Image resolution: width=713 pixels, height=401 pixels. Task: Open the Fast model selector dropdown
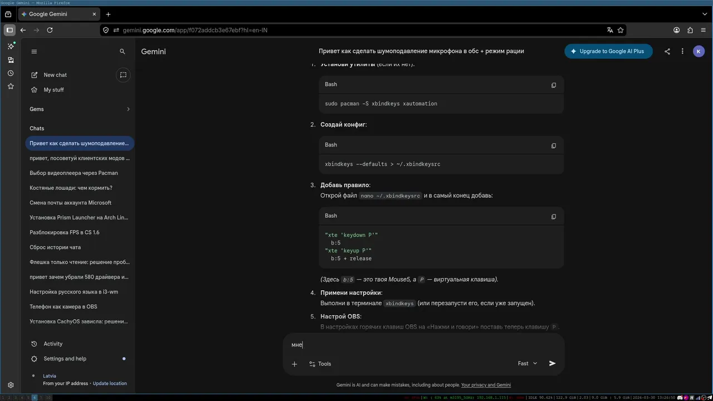[528, 363]
